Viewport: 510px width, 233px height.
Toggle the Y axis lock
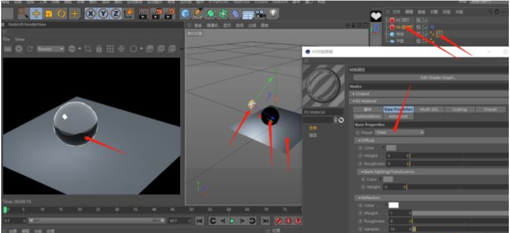pos(104,14)
